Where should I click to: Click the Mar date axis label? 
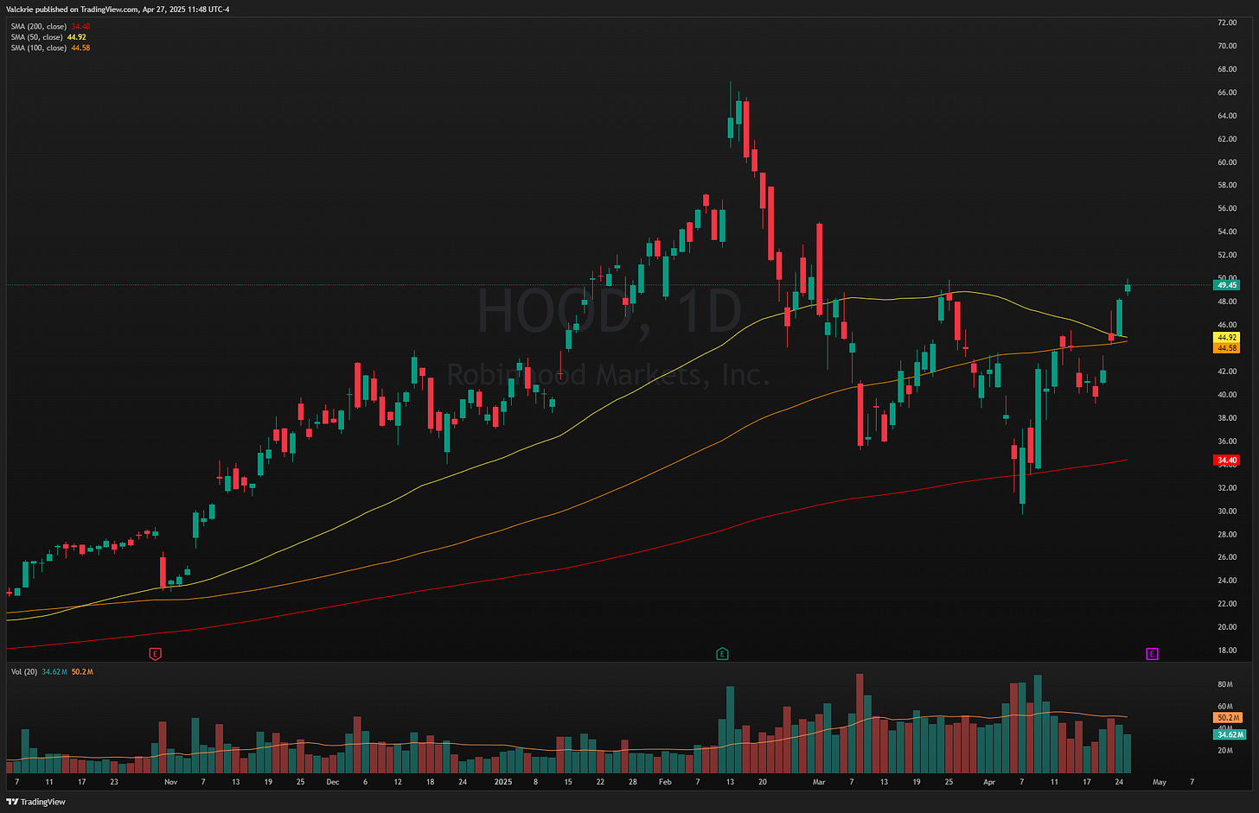tap(819, 782)
